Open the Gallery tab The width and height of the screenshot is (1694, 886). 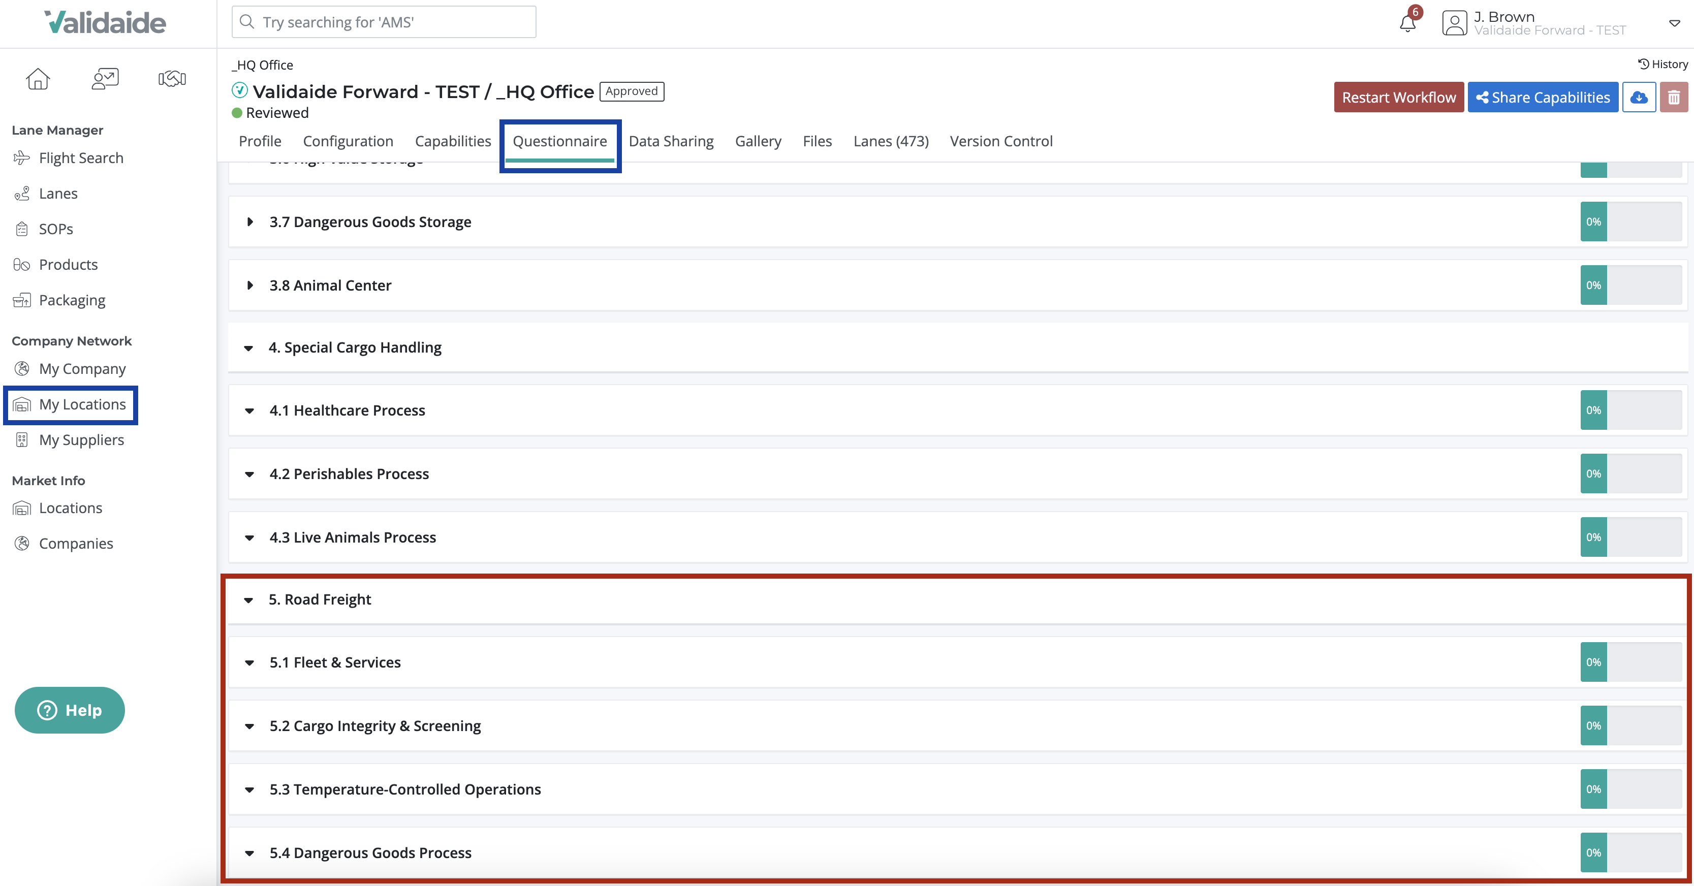click(758, 141)
